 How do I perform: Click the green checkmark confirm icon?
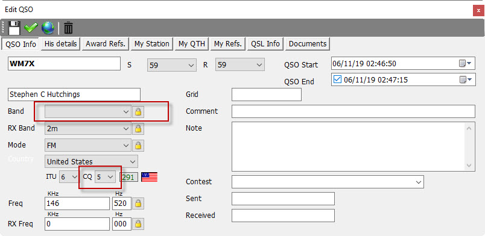click(x=31, y=28)
